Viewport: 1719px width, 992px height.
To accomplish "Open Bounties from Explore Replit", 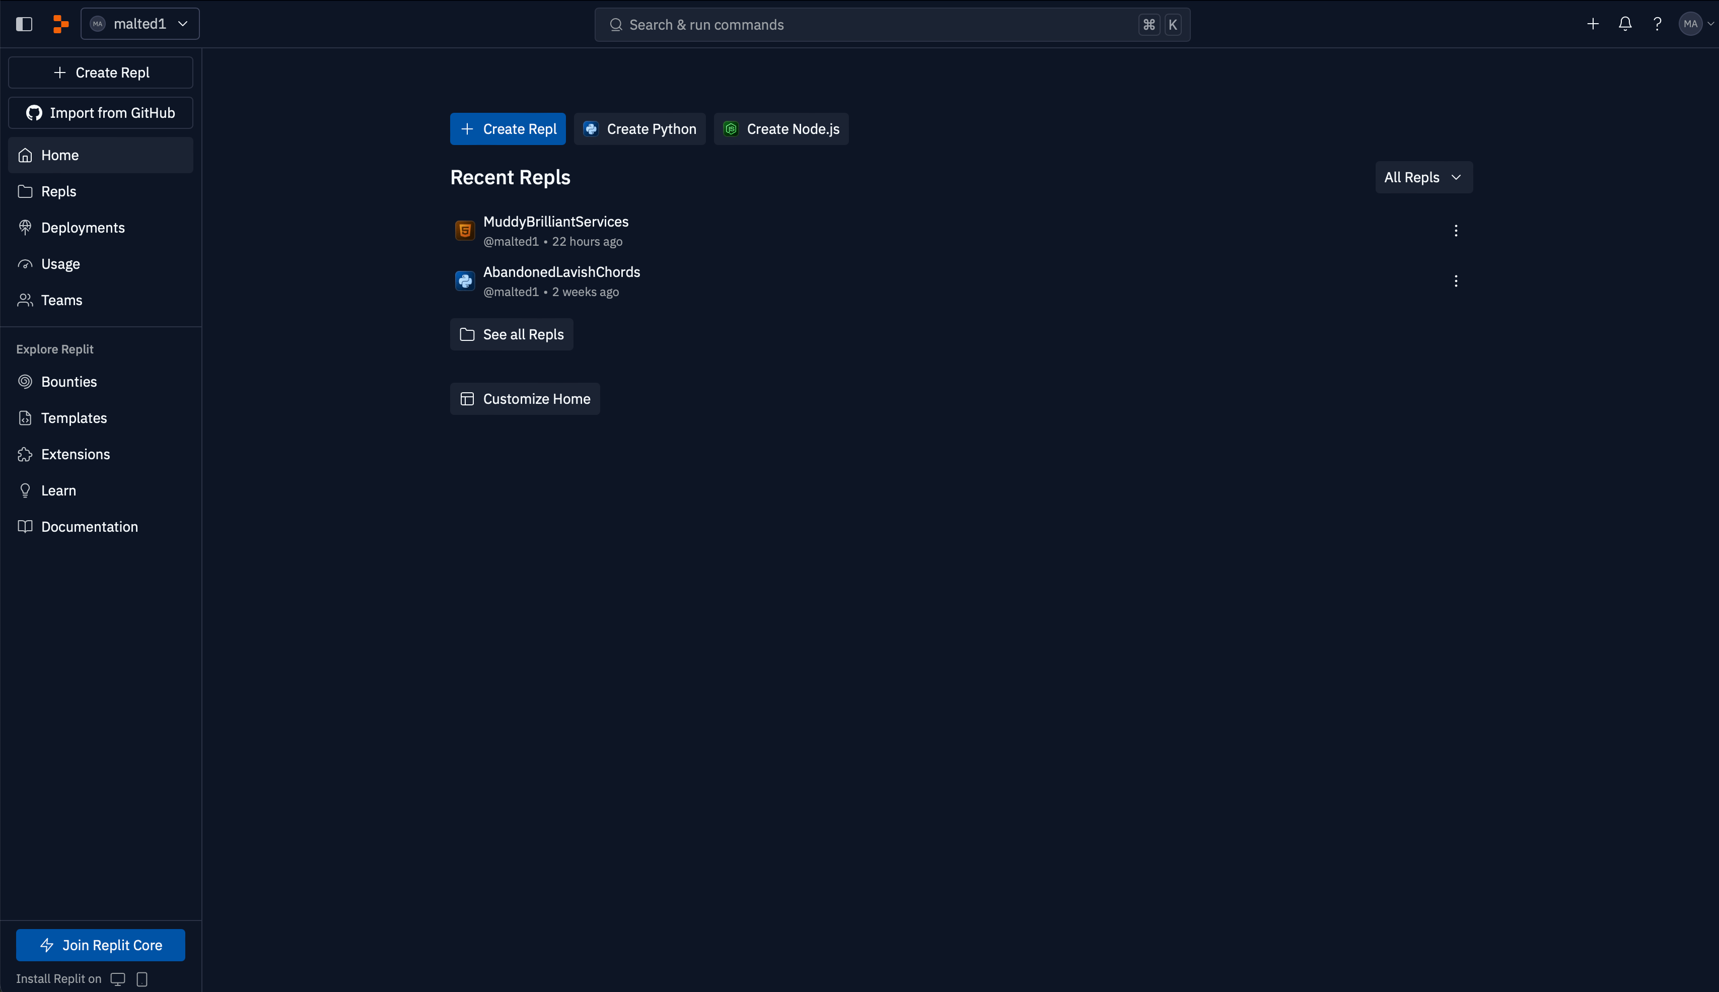I will pyautogui.click(x=69, y=382).
